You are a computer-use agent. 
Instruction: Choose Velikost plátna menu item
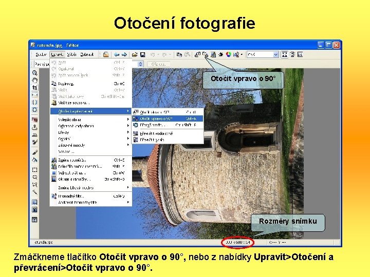[x=91, y=173]
